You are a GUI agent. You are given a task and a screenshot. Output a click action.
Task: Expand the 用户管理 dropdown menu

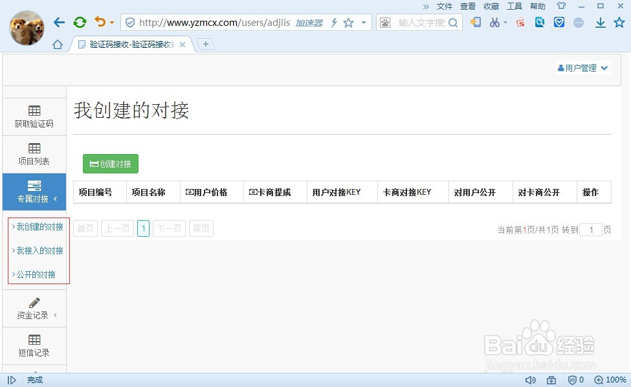(582, 67)
